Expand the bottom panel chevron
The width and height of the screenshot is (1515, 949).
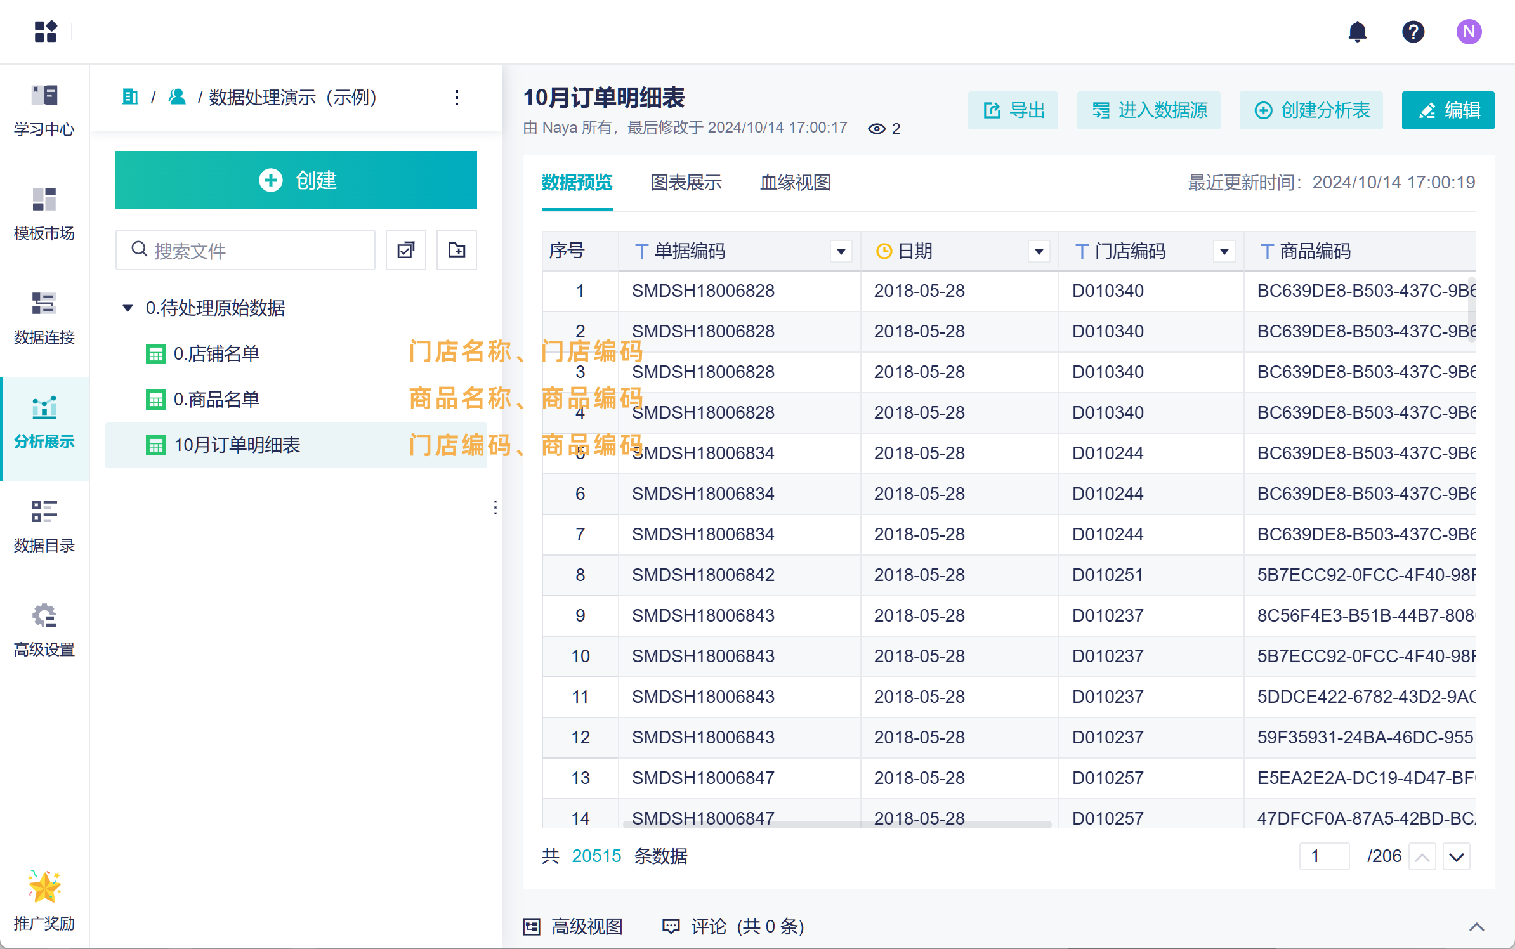pos(1476,927)
